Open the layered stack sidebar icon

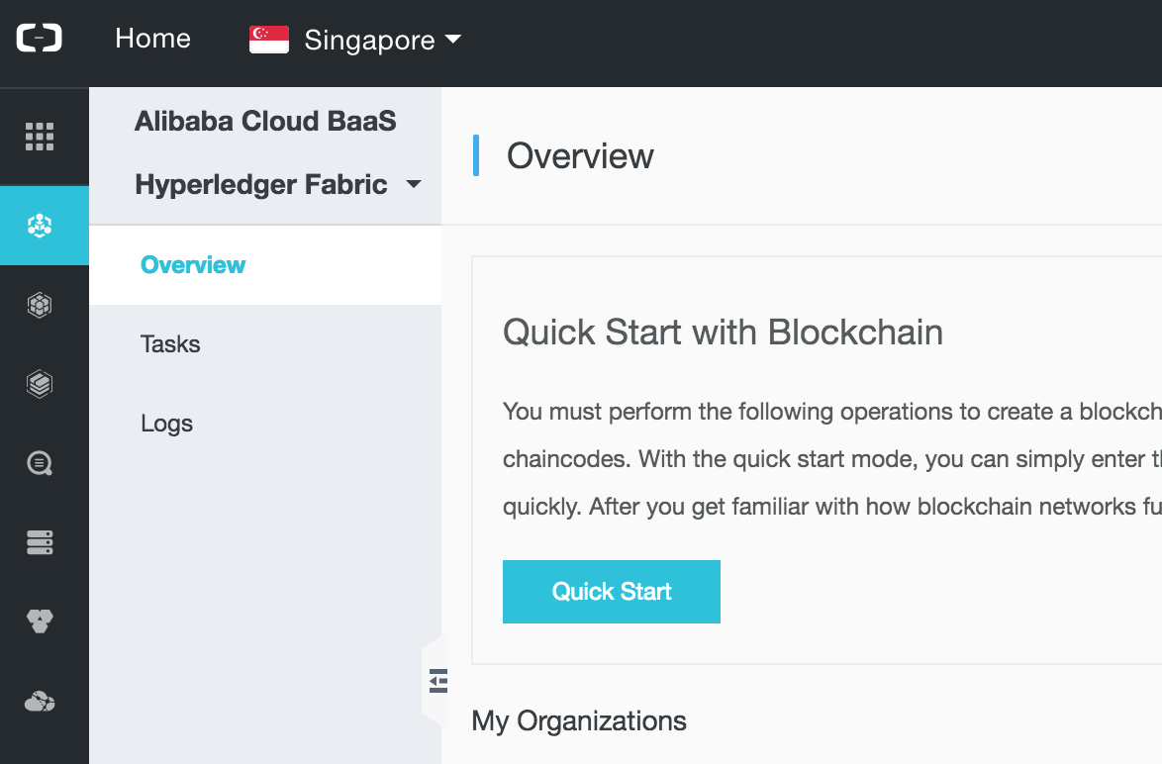(x=40, y=384)
